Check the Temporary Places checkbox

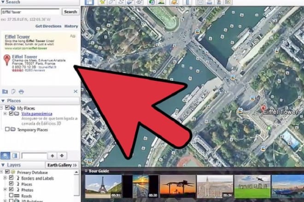pos(7,129)
